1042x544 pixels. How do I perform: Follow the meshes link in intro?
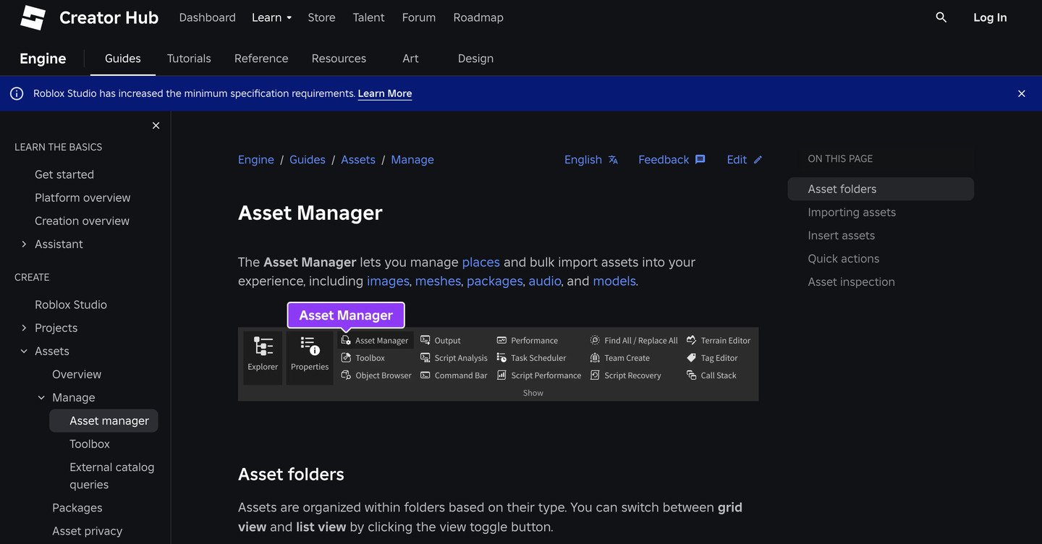(438, 281)
